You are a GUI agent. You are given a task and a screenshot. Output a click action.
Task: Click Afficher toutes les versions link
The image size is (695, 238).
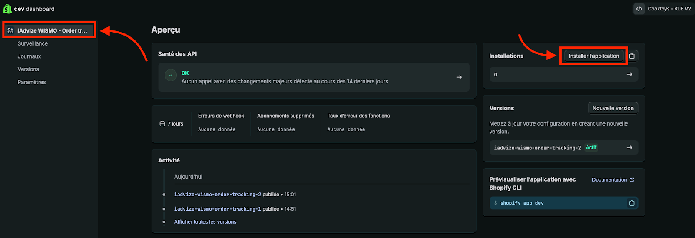tap(205, 222)
